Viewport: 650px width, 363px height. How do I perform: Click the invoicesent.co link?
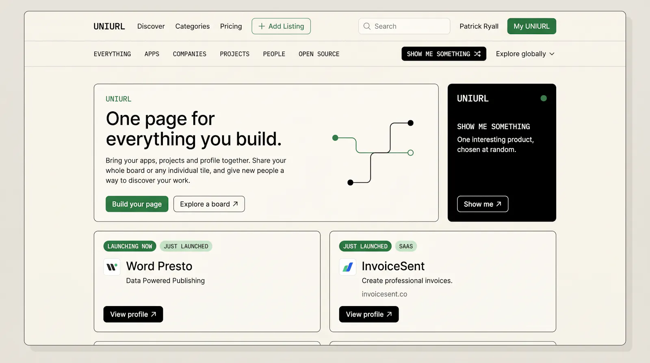click(384, 294)
